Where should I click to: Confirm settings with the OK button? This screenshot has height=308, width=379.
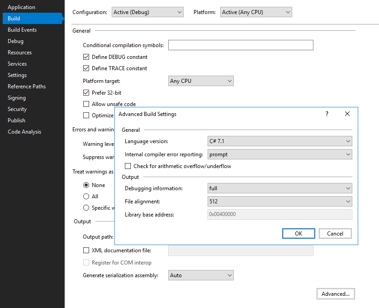tap(298, 233)
